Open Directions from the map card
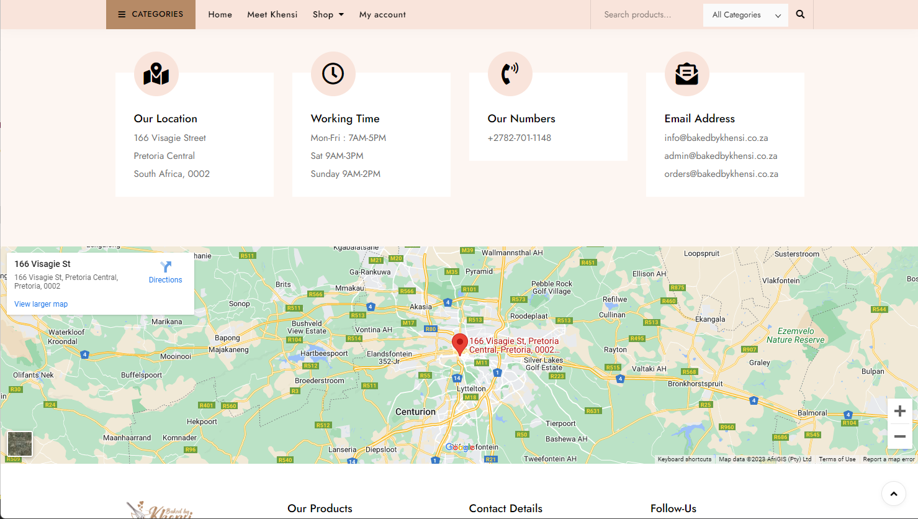 pyautogui.click(x=165, y=272)
